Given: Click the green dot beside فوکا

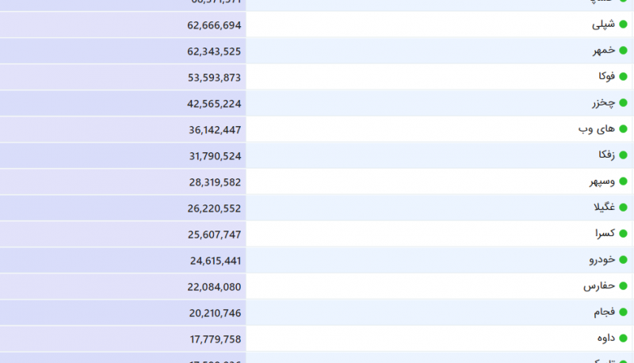Looking at the screenshot, I should point(623,76).
